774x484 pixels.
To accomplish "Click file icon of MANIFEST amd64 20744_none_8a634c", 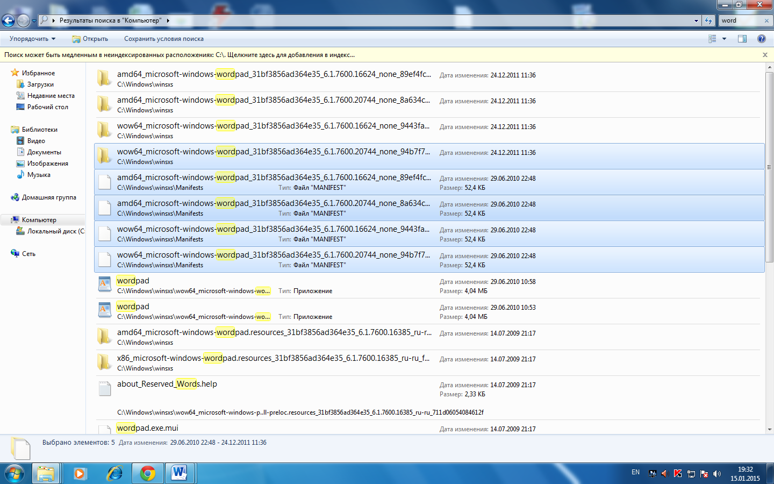I will (105, 208).
